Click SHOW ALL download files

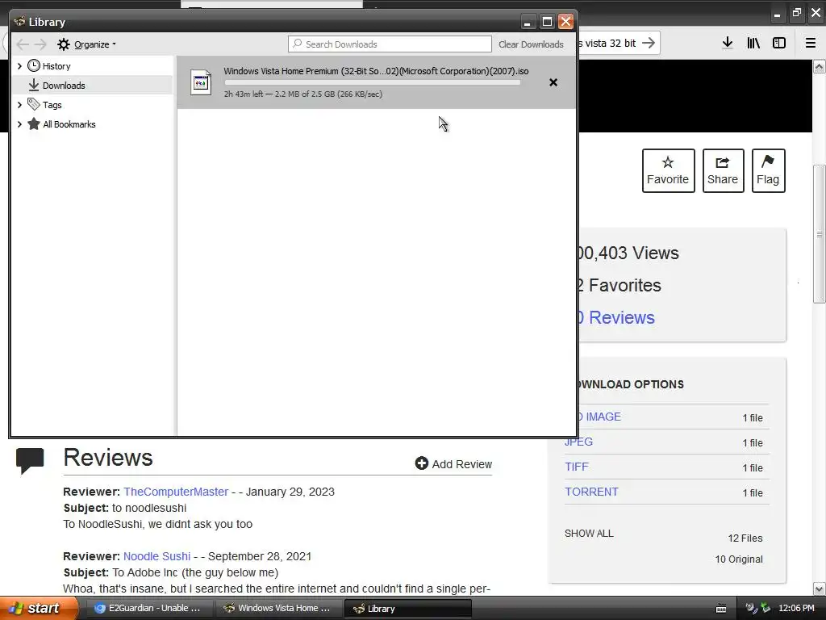(589, 534)
